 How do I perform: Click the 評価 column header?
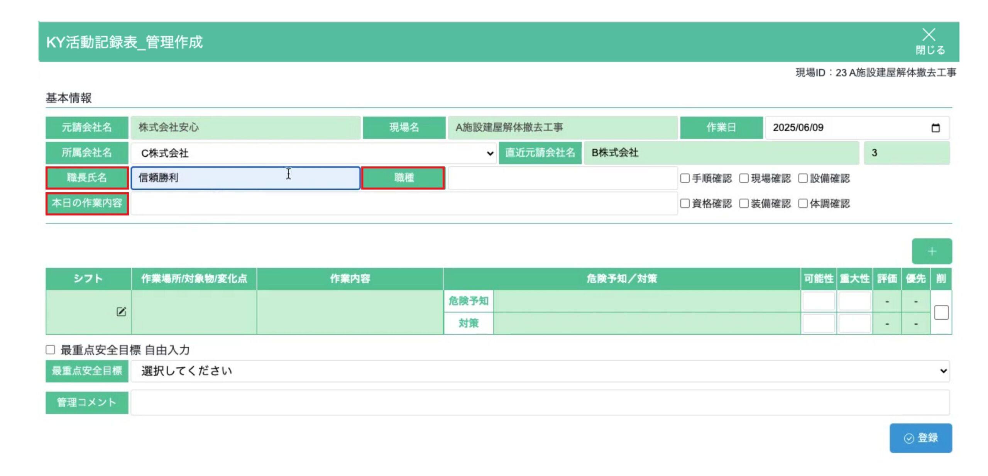887,279
